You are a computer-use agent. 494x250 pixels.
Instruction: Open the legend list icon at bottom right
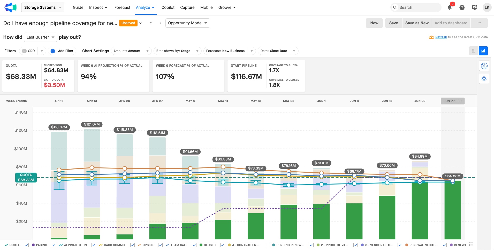click(x=471, y=245)
